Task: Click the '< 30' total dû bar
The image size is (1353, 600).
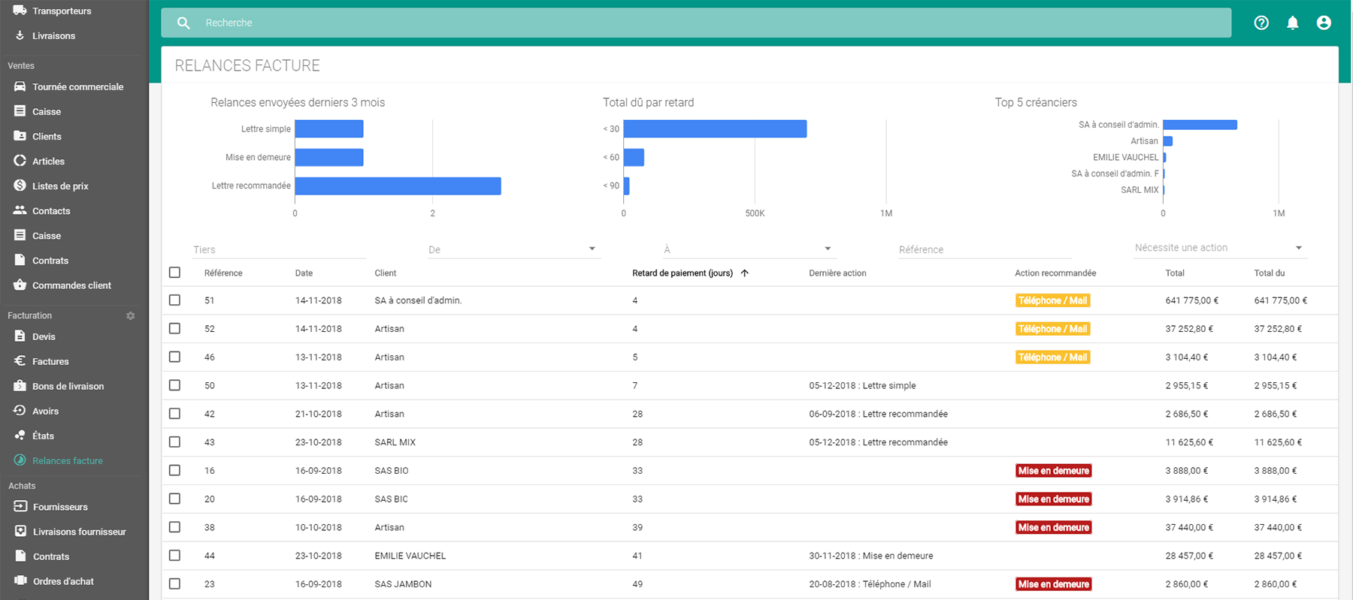Action: (715, 128)
